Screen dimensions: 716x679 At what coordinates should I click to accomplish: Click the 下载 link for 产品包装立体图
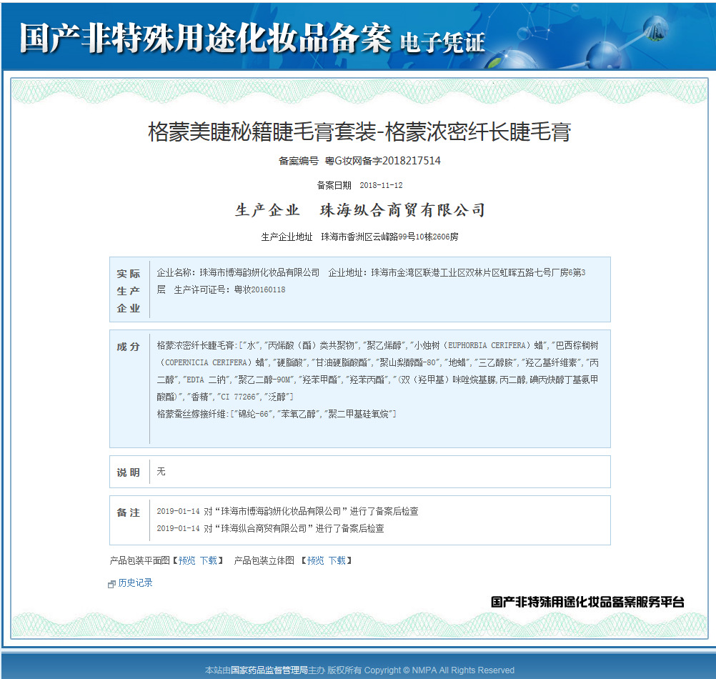(x=337, y=560)
